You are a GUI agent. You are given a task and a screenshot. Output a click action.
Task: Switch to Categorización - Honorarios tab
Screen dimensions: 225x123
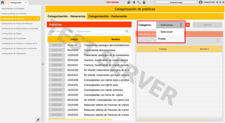tap(66, 16)
